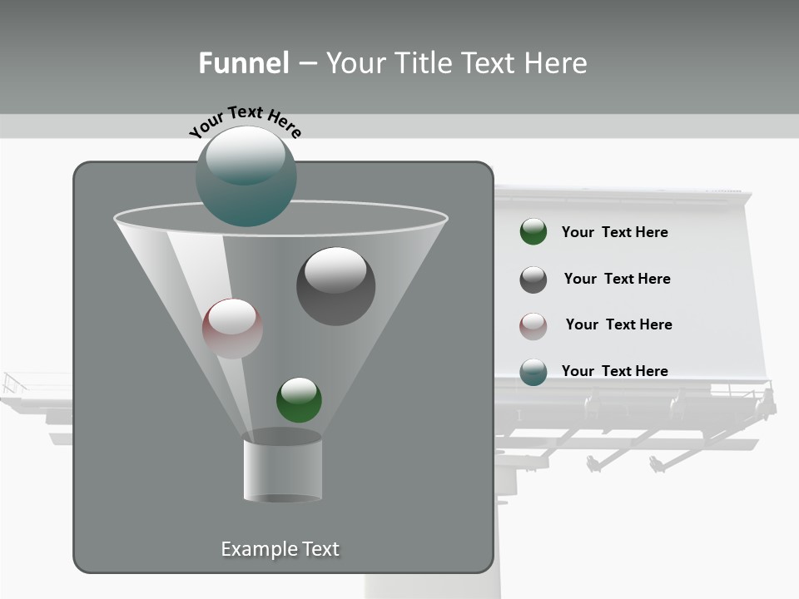Click the 'Example Text' caption

point(280,548)
